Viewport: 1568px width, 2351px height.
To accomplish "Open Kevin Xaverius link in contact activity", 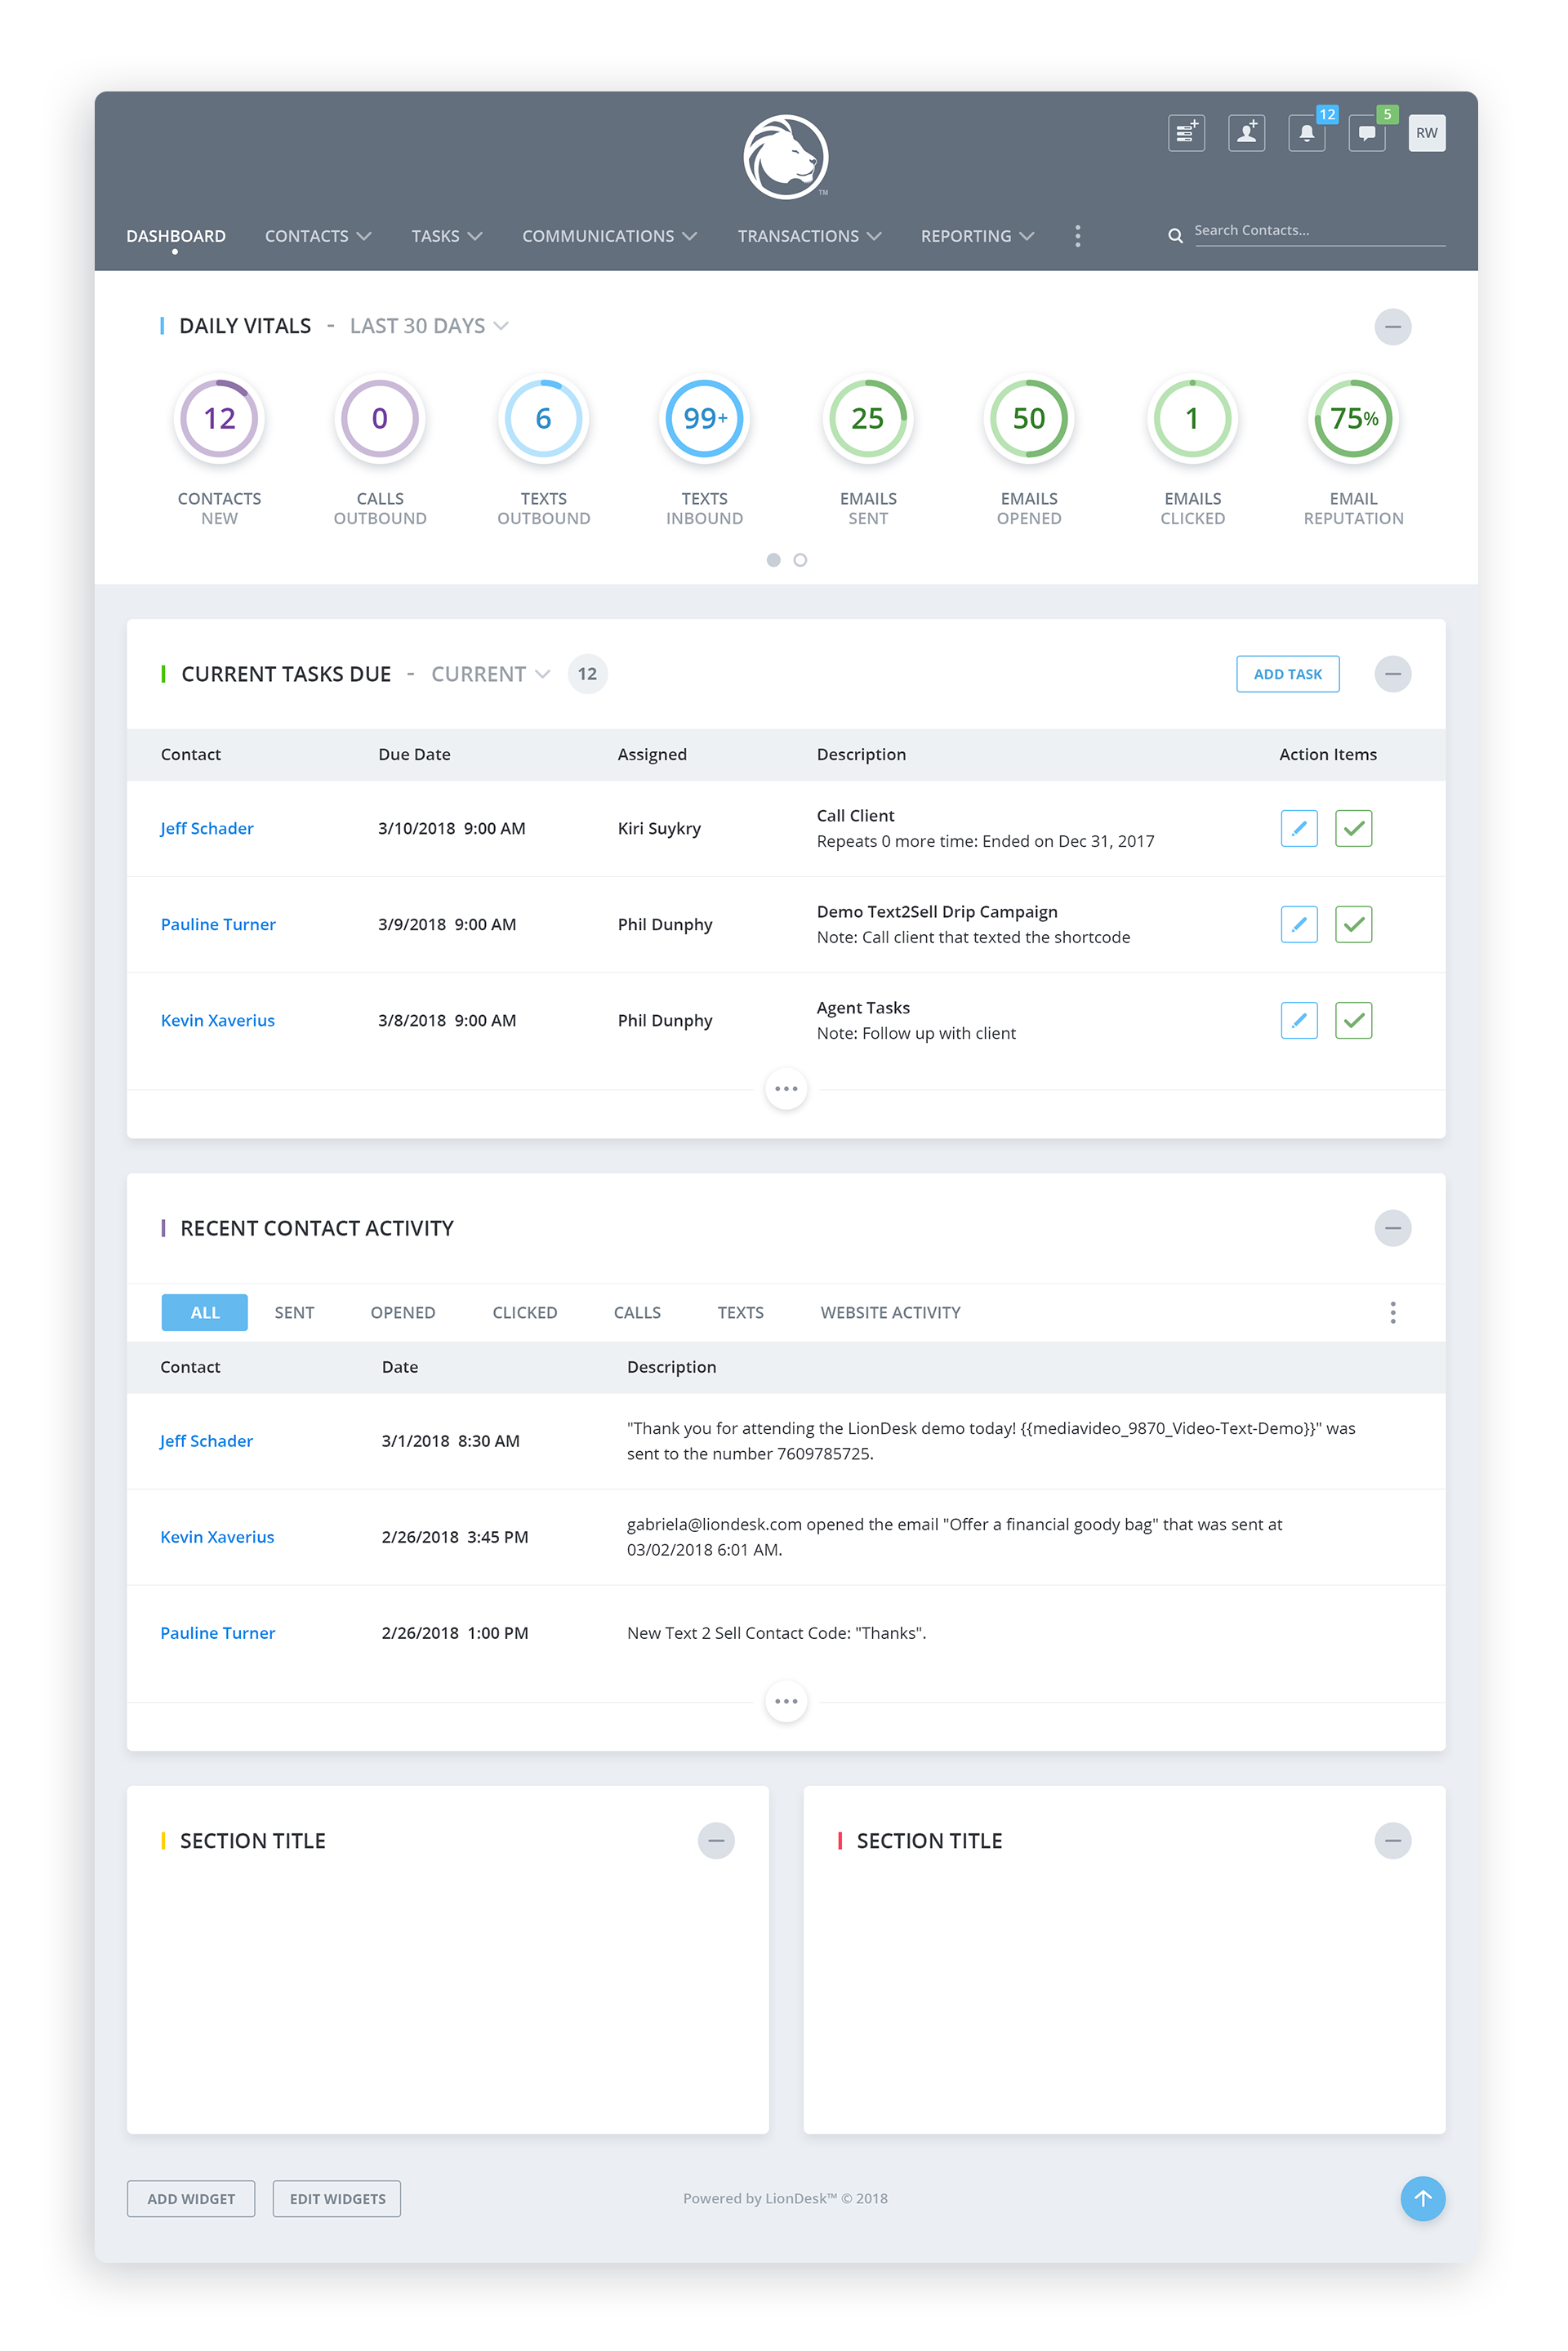I will [217, 1536].
